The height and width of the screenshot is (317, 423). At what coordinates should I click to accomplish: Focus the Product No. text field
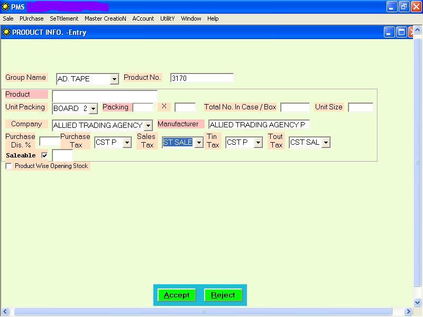click(201, 78)
